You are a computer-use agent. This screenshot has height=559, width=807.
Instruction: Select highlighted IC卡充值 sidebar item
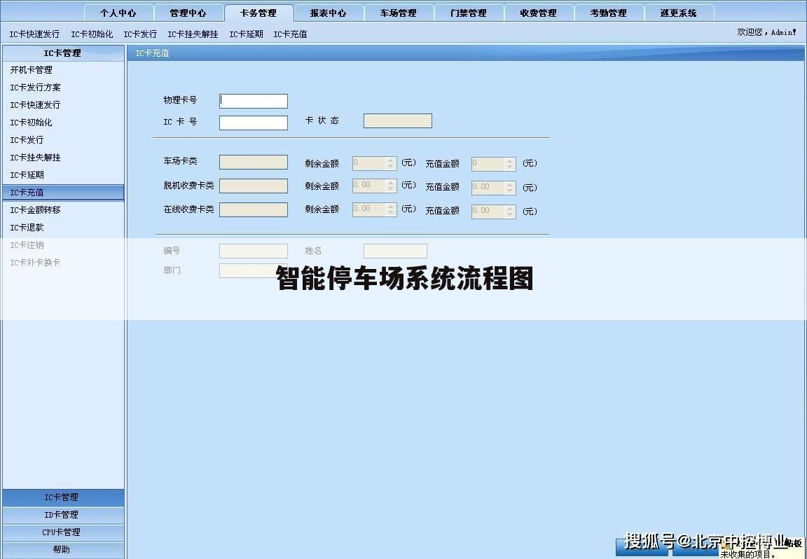(x=63, y=193)
